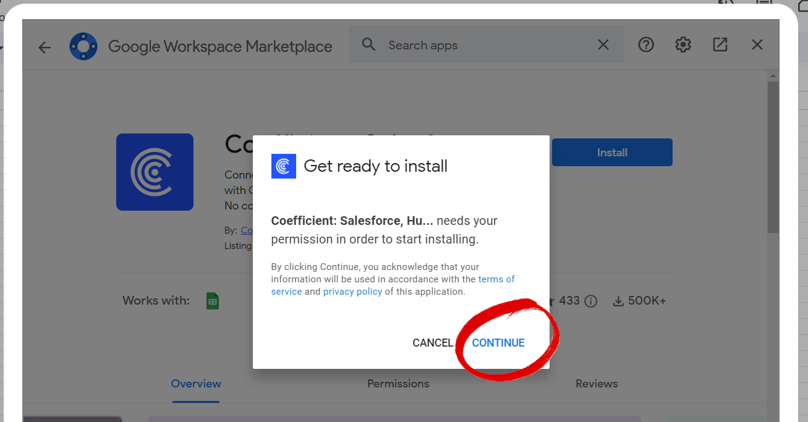Switch to the Reviews tab
This screenshot has height=422, width=808.
point(597,384)
